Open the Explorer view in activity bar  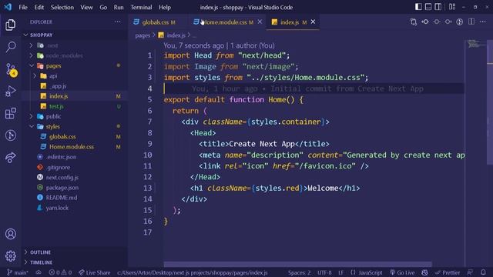[10, 25]
